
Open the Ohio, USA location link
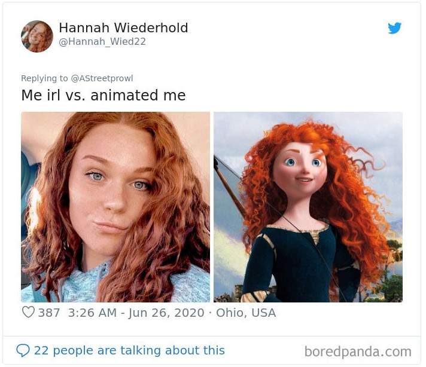tap(246, 313)
